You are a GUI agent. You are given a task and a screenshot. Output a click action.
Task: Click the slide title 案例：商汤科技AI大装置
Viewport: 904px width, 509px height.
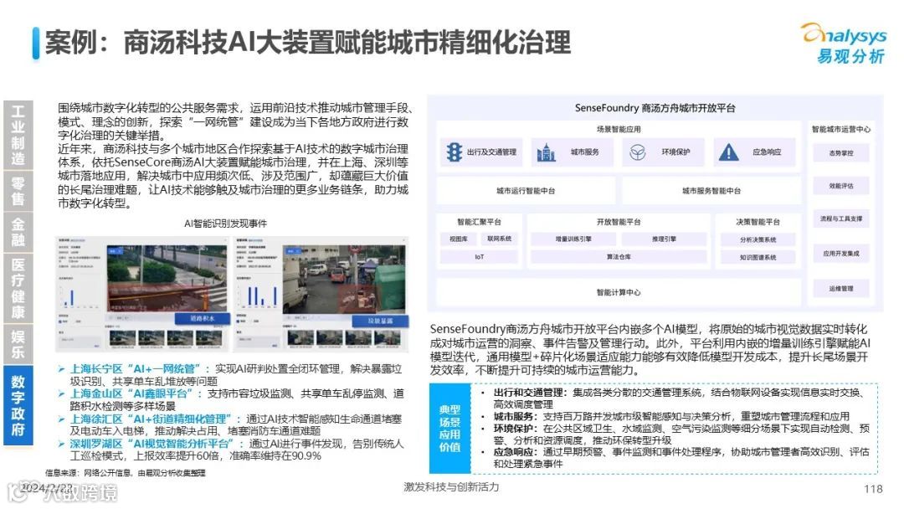(x=307, y=42)
